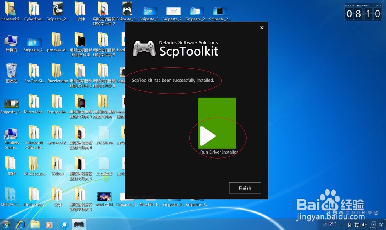386x230 pixels.
Task: Select the 用所选项目新建的文件夹 2 folder
Action: pos(81,75)
